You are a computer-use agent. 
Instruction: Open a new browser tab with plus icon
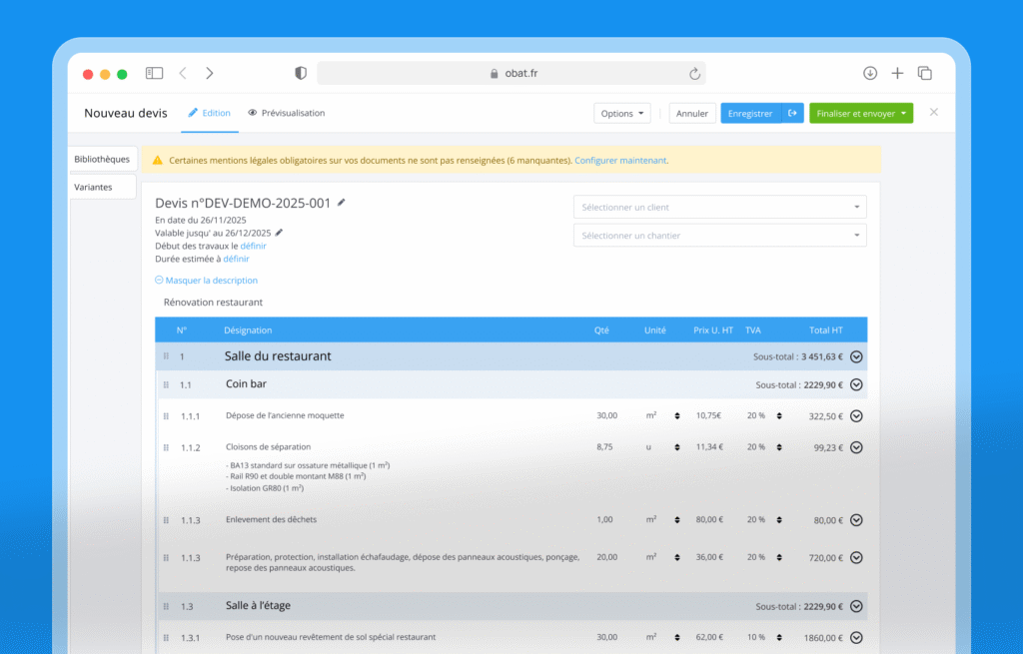pyautogui.click(x=897, y=73)
